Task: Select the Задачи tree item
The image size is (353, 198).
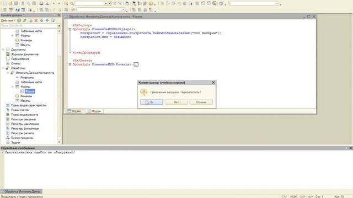Action: pos(15,142)
